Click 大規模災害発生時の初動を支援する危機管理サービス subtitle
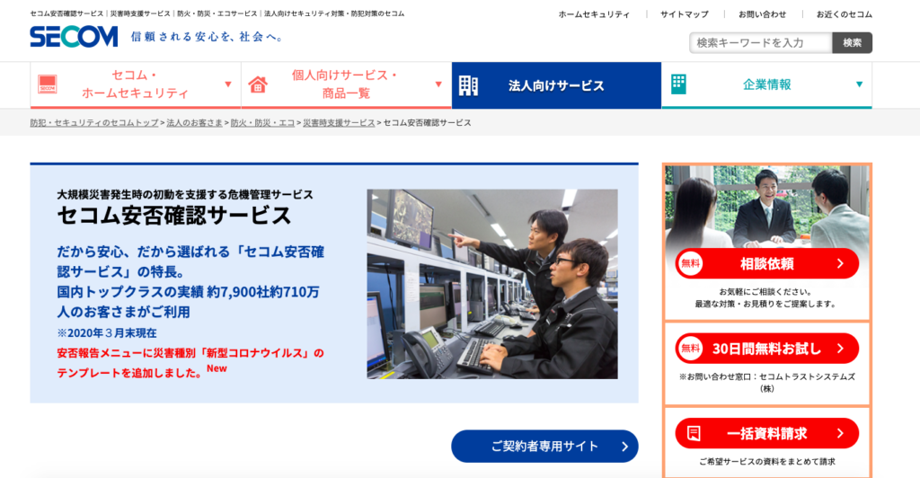 coord(185,194)
